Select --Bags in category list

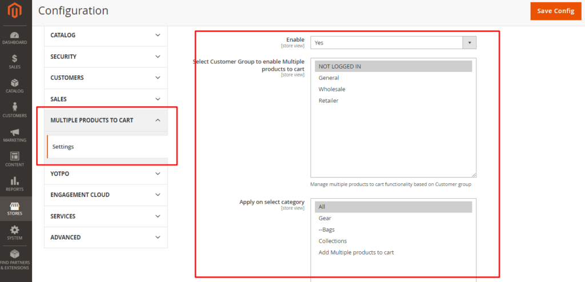point(393,230)
